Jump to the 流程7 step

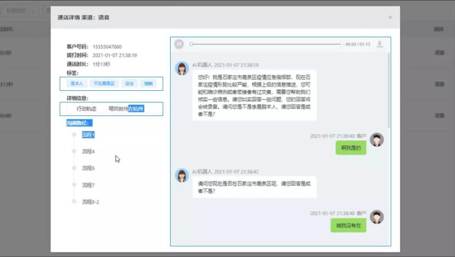pyautogui.click(x=88, y=185)
